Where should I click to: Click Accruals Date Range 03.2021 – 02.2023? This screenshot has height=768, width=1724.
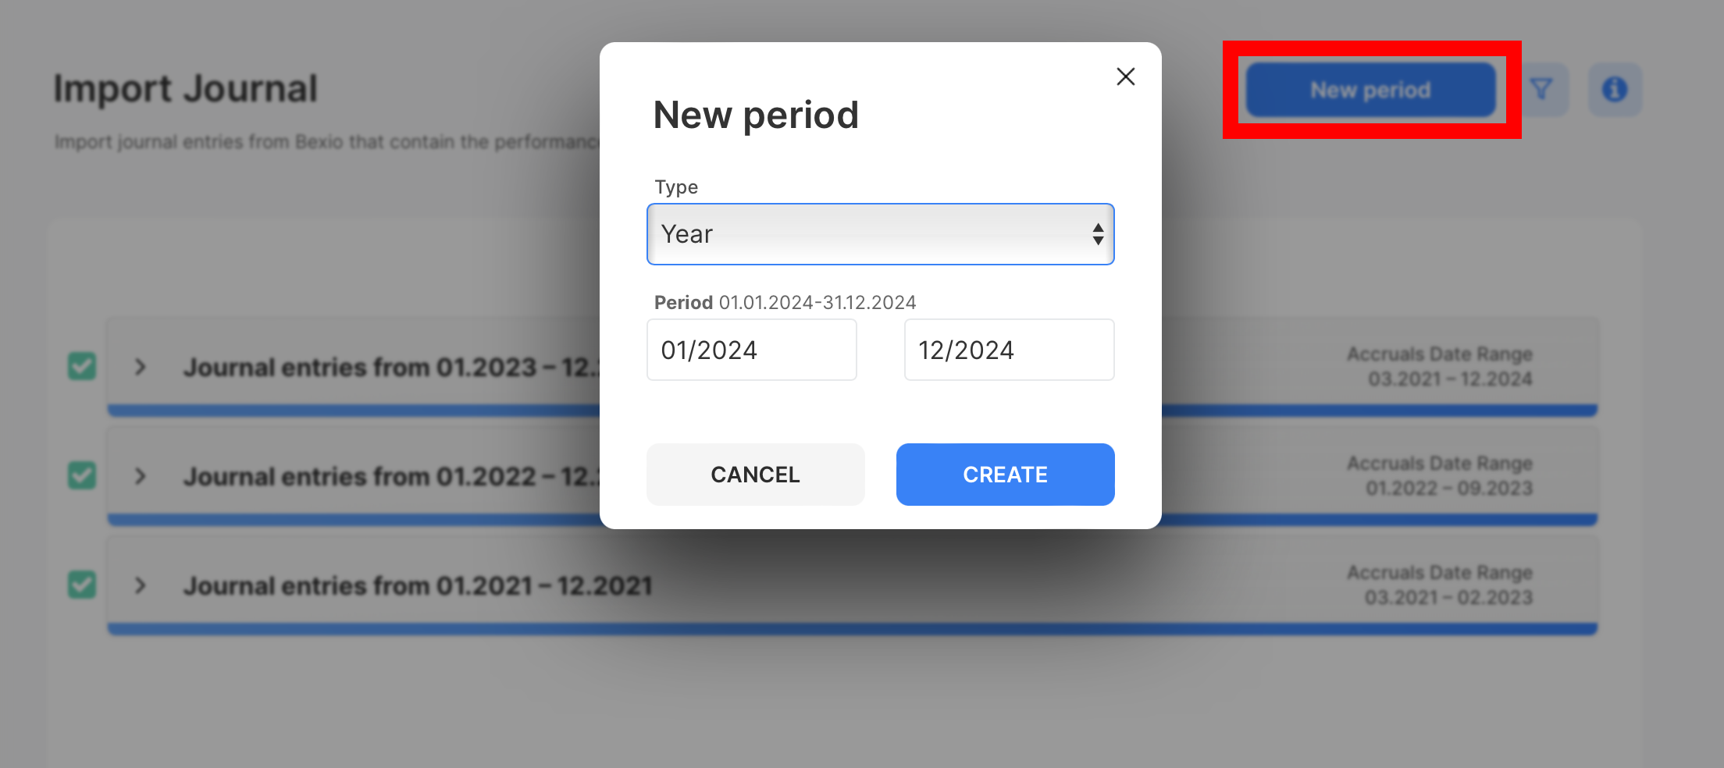pos(1440,585)
